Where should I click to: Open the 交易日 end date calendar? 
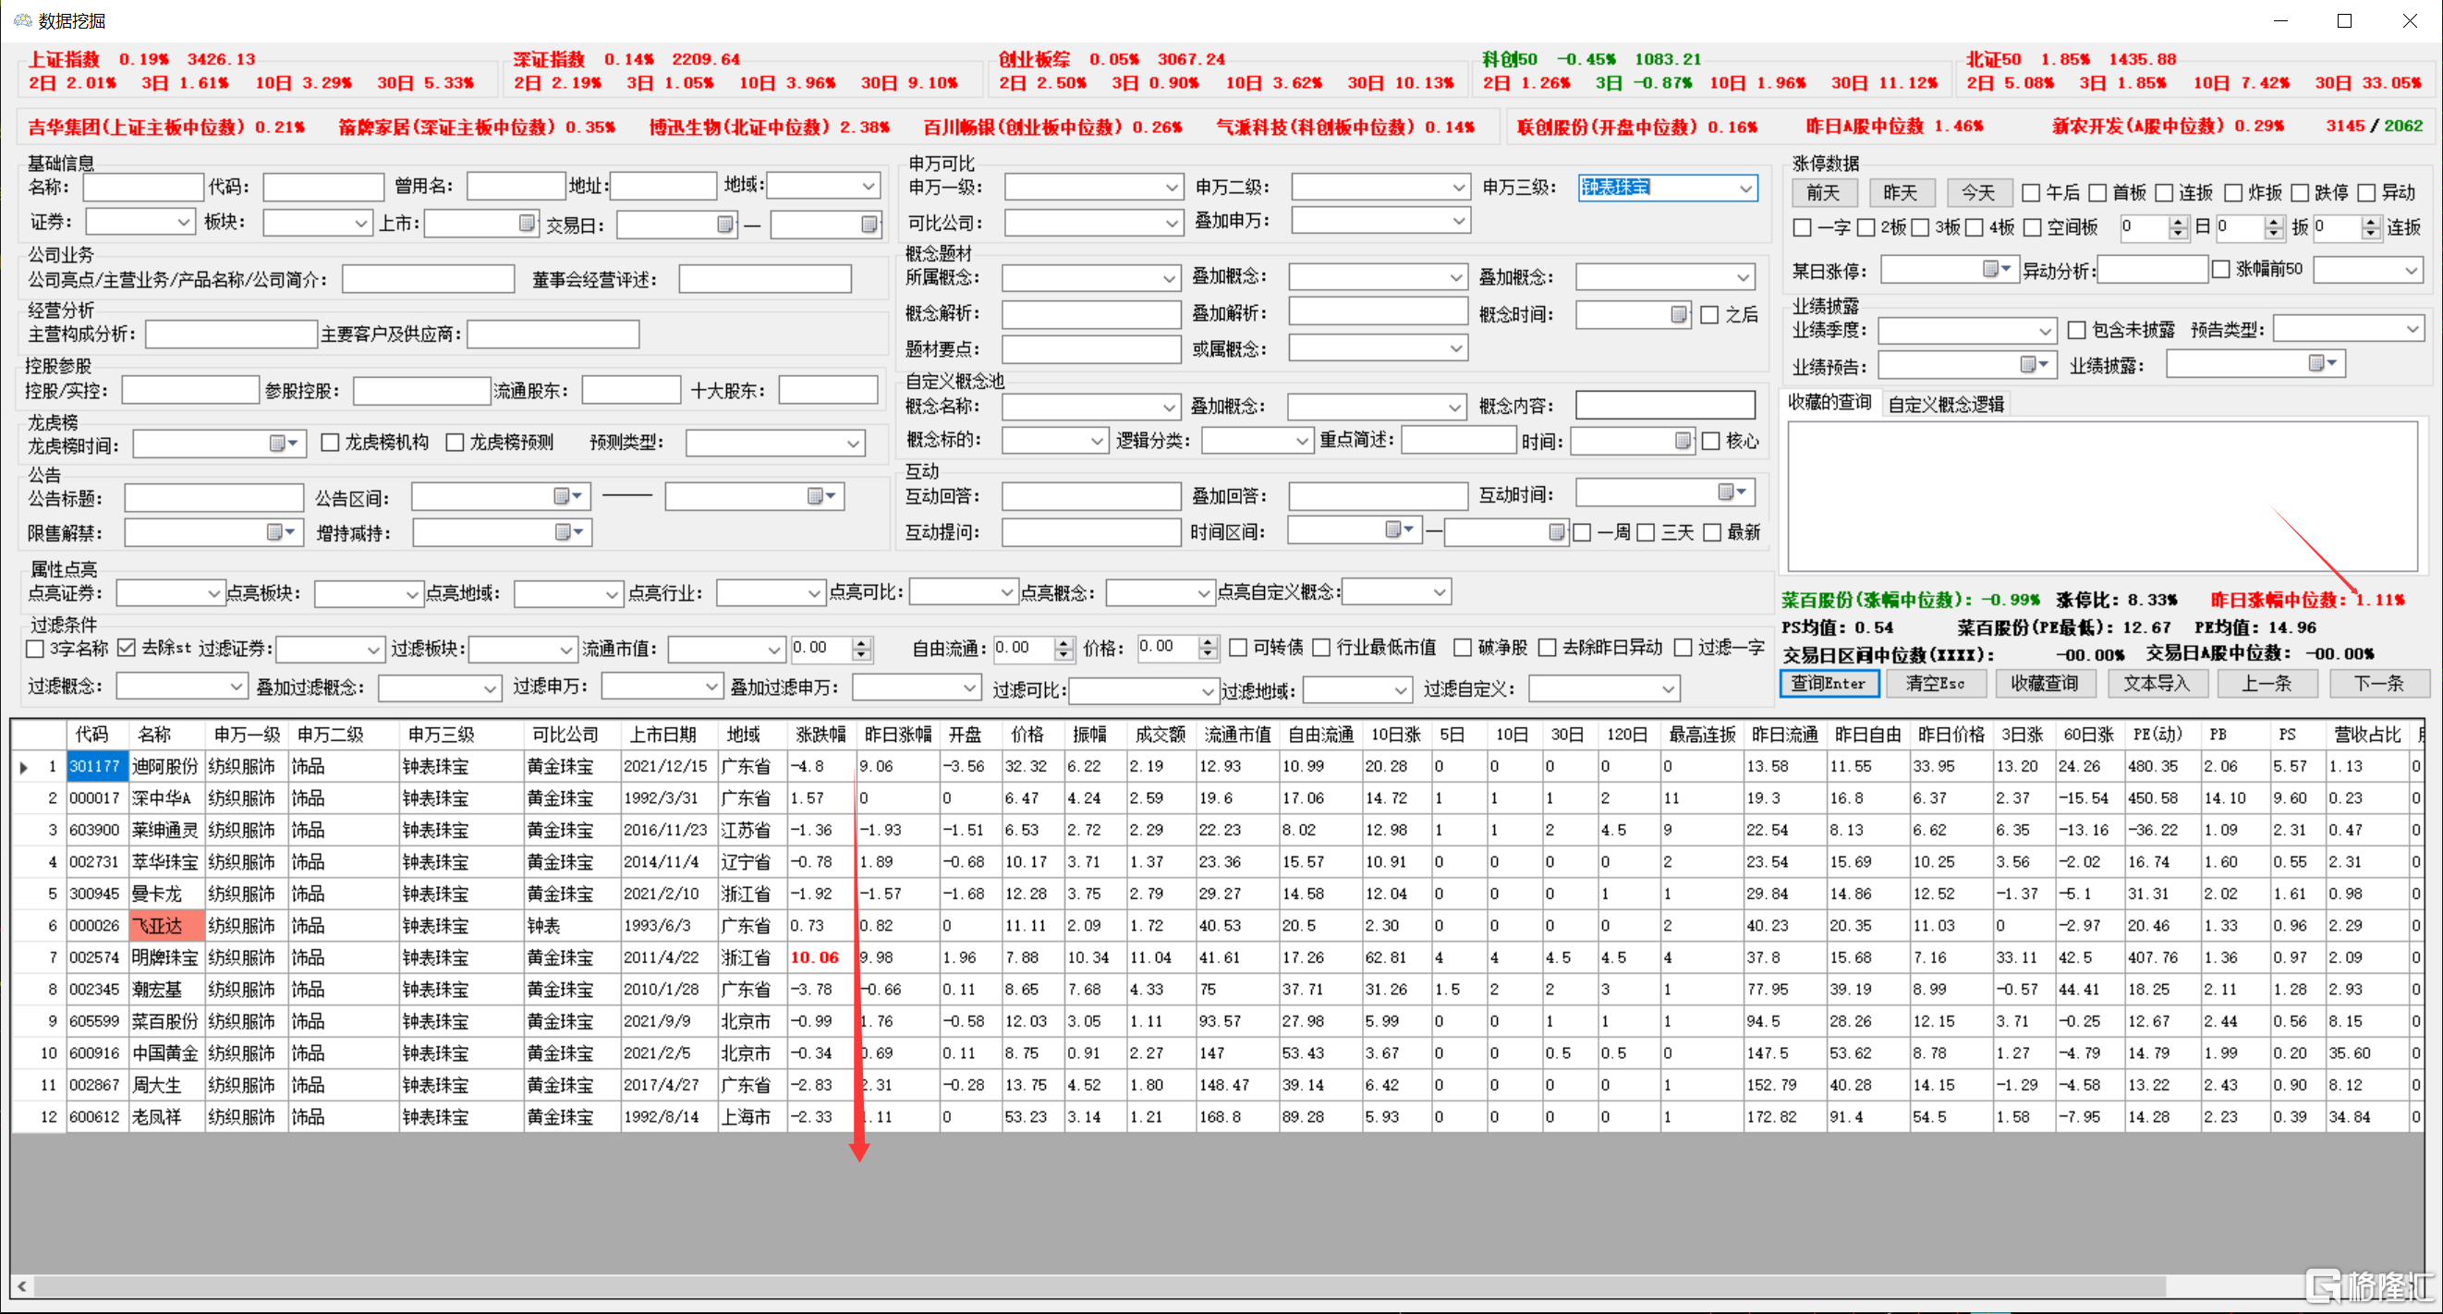tap(869, 224)
